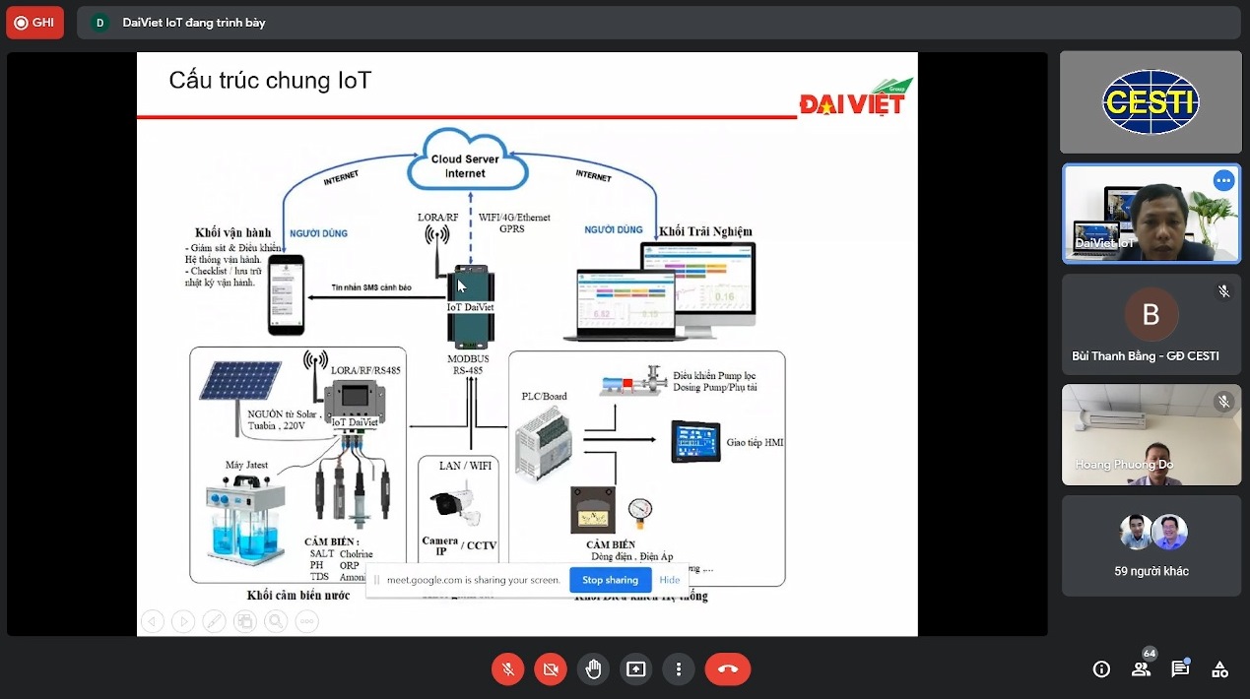Screen dimensions: 1250x699
Task: Click the present now screen share icon
Action: coord(636,669)
